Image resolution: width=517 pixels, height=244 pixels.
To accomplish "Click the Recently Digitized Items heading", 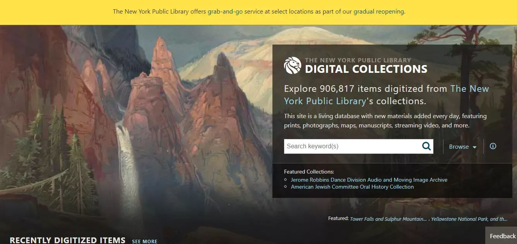I will pyautogui.click(x=67, y=240).
